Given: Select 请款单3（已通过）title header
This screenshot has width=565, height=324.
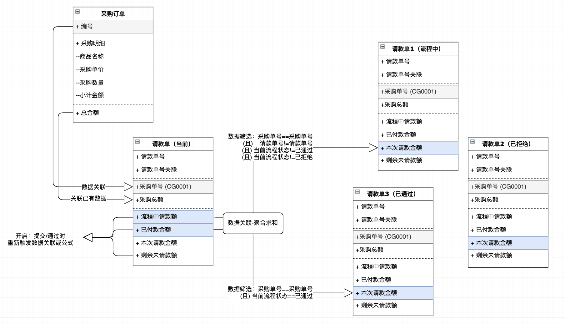Looking at the screenshot, I should (393, 194).
